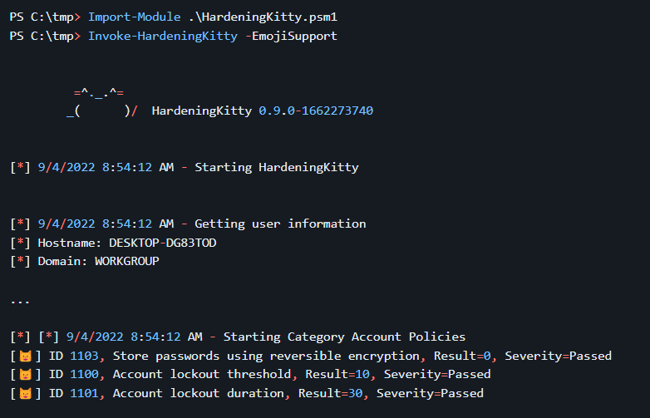Image resolution: width=650 pixels, height=418 pixels.
Task: Click 'Result=30' value
Action: tap(330, 393)
